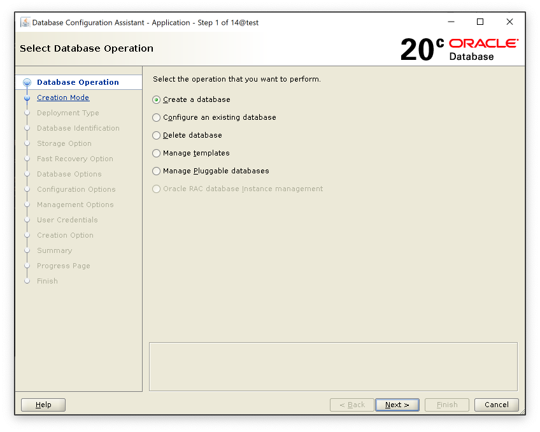Image resolution: width=540 pixels, height=432 pixels.
Task: Click the Creation Mode step bullet icon
Action: pos(27,98)
